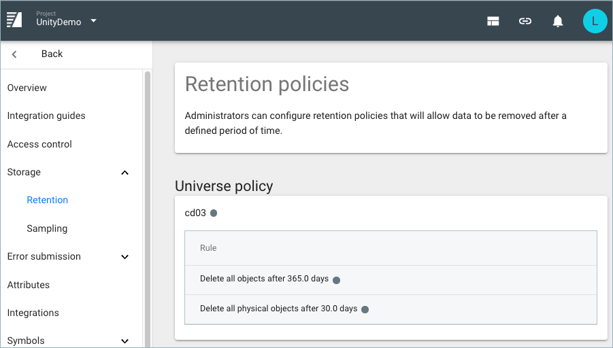Open the Sampling settings page
The height and width of the screenshot is (348, 613).
(47, 229)
